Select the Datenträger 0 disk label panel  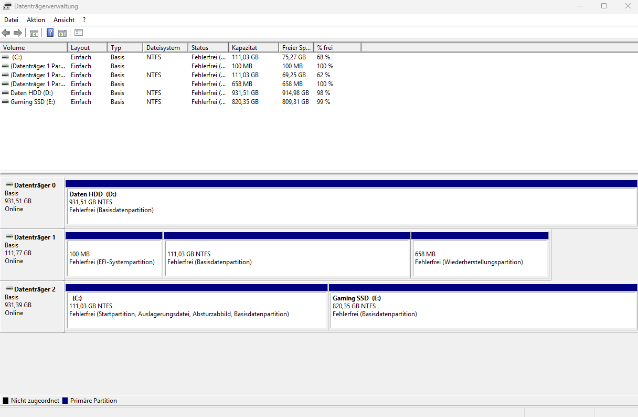tap(33, 202)
